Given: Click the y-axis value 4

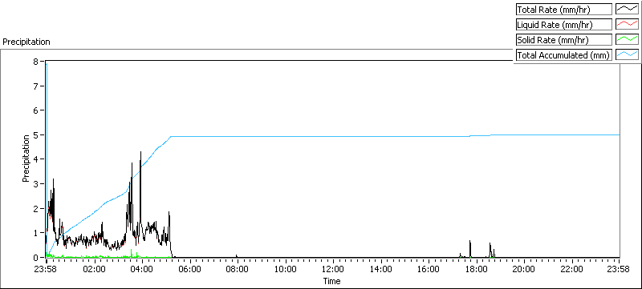Looking at the screenshot, I should point(35,159).
